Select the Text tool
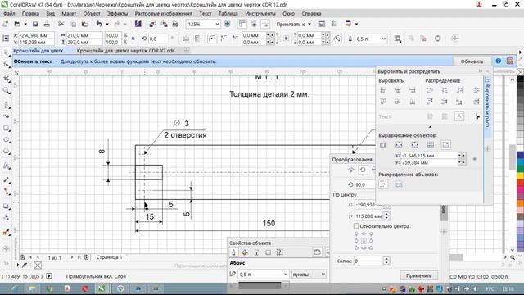This screenshot has width=524, height=295. (x=6, y=166)
